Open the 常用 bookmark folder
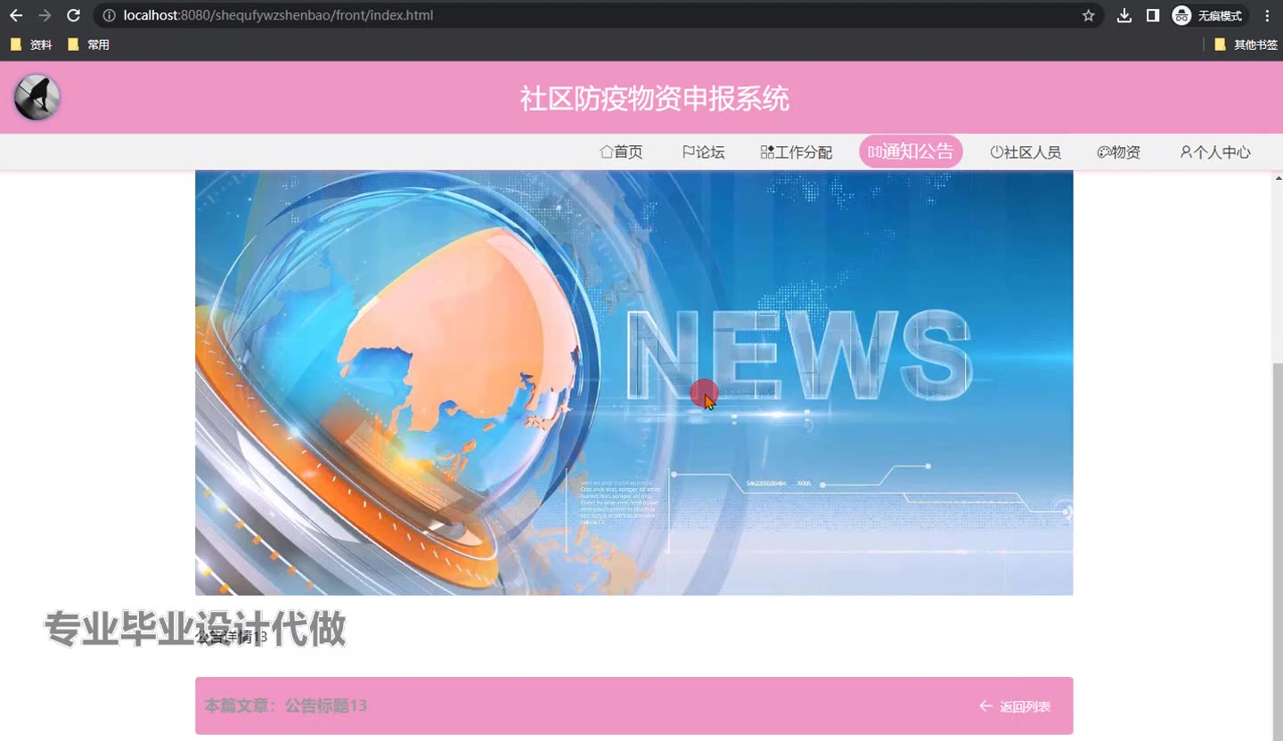 point(88,45)
